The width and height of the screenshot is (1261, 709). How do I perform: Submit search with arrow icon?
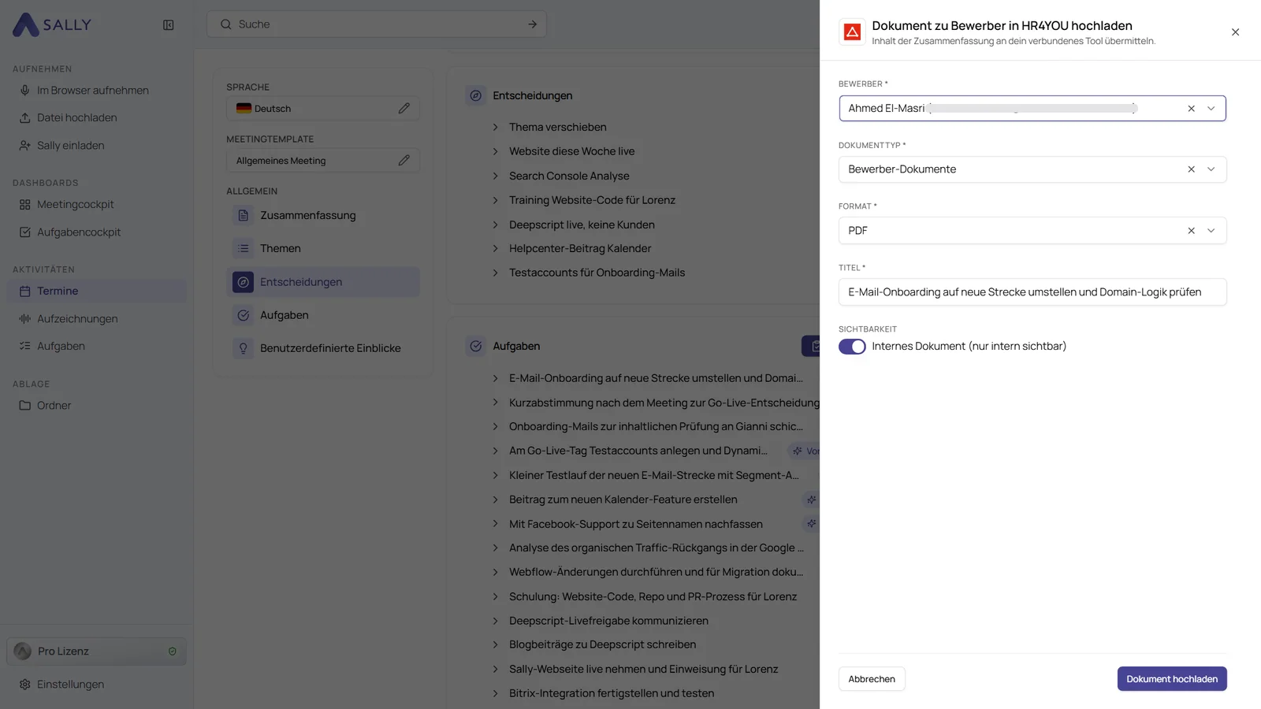(x=532, y=24)
